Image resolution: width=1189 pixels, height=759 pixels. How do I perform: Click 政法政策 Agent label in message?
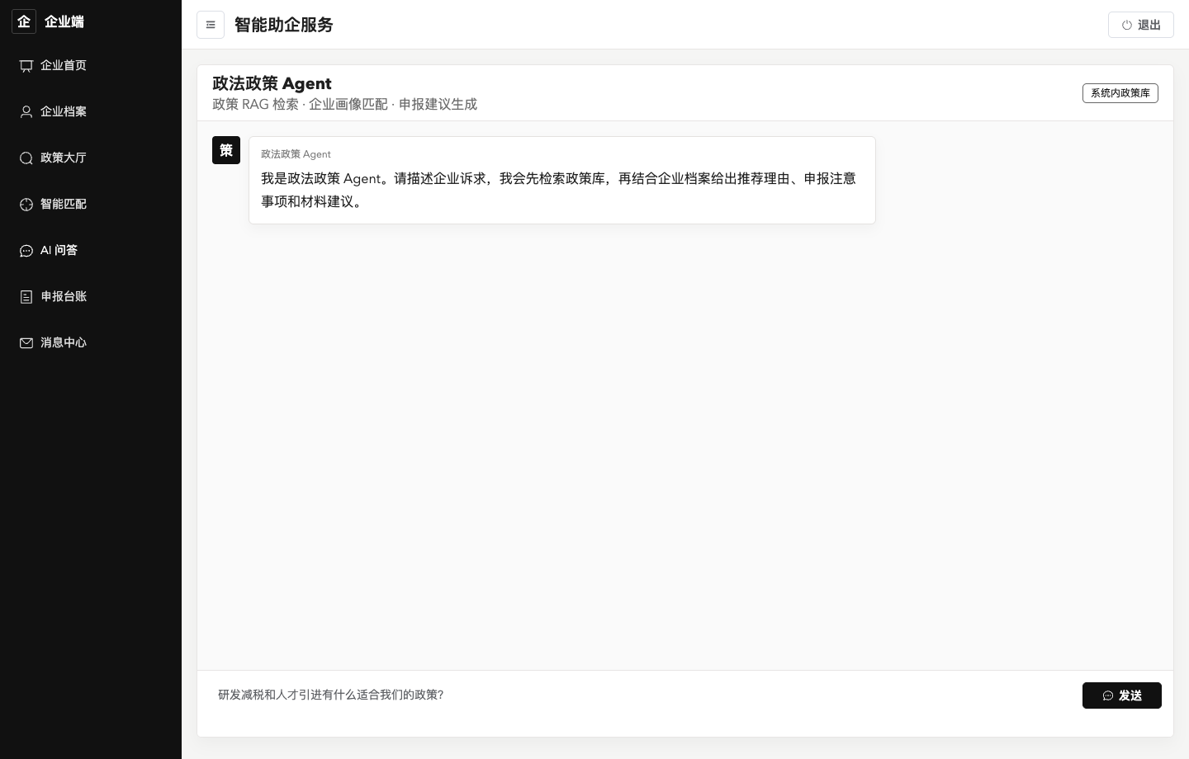click(296, 154)
